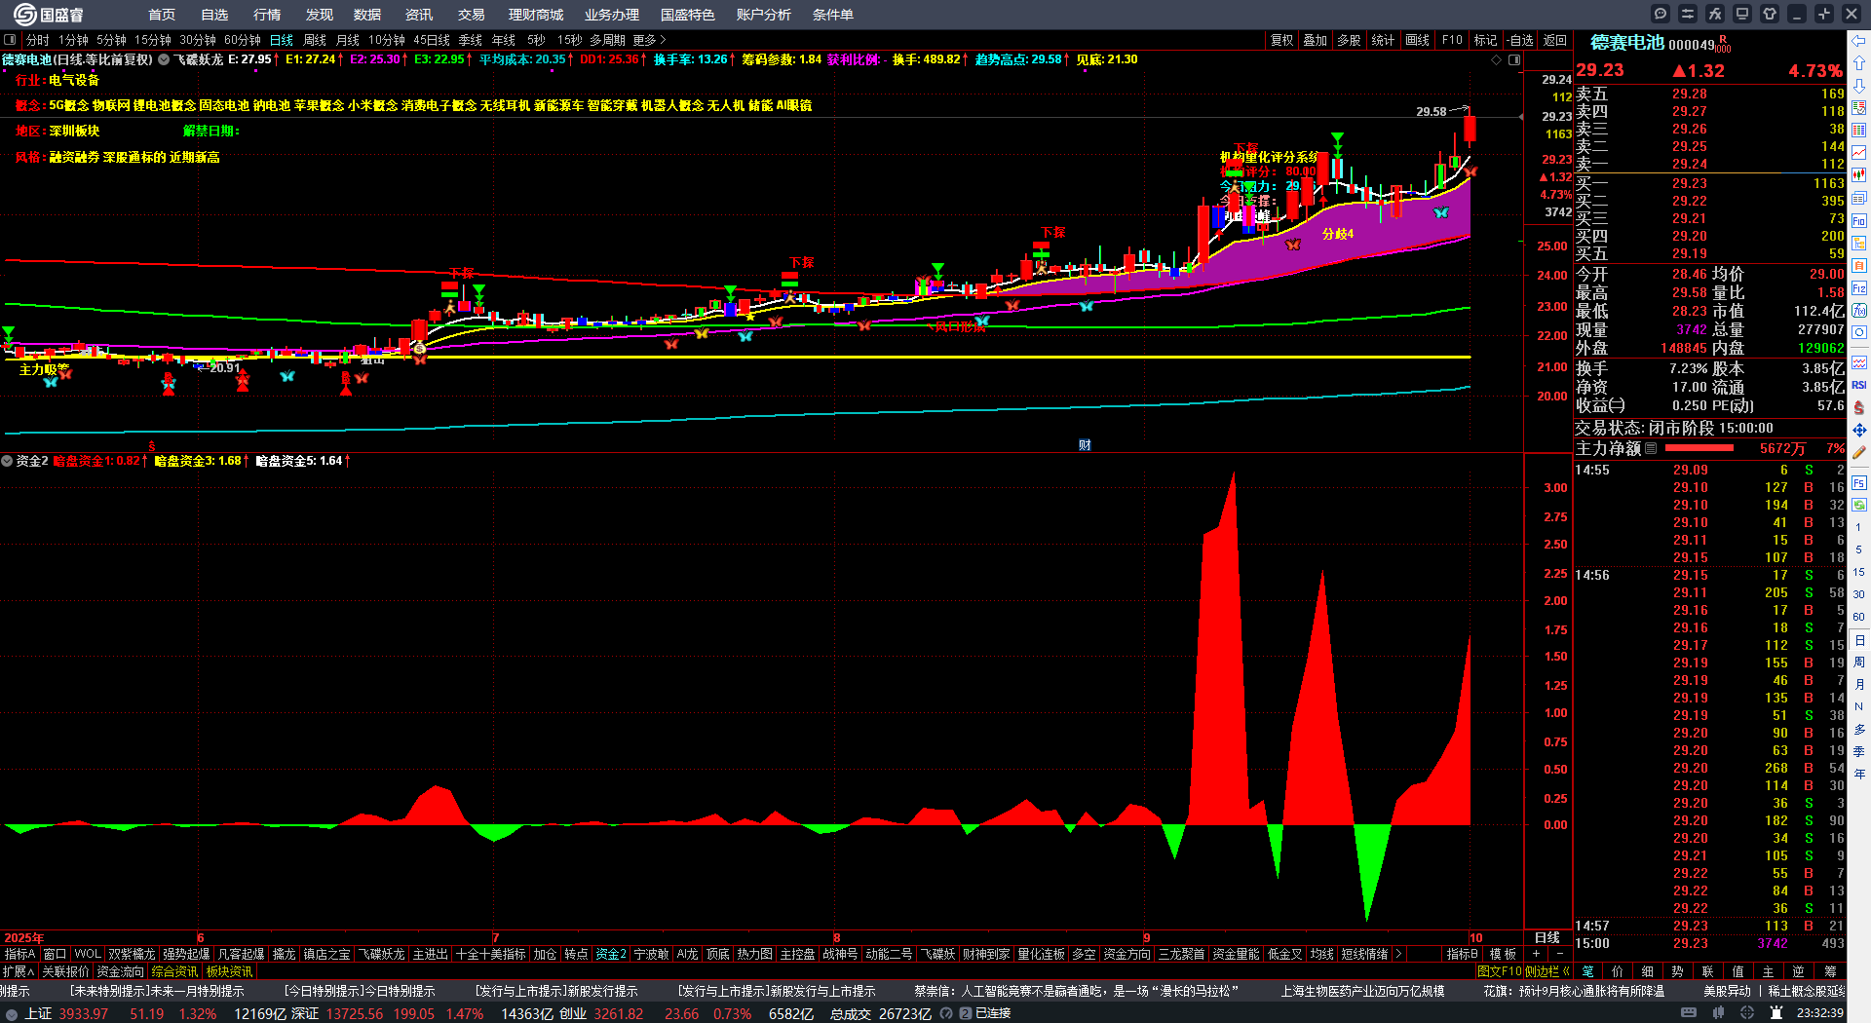Click the RSI indicator icon in sidebar
This screenshot has height=1023, width=1871.
[1859, 385]
